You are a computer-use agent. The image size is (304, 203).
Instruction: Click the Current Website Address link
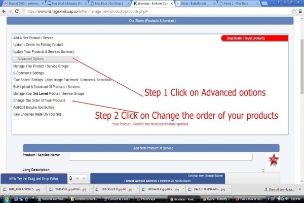158,181
